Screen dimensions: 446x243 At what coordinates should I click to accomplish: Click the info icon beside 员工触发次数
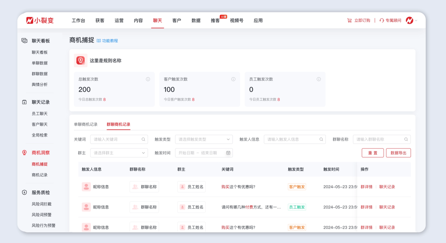tap(318, 79)
